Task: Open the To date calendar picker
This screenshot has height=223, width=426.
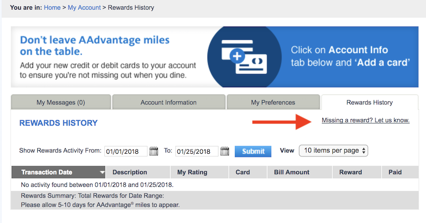Action: [225, 151]
